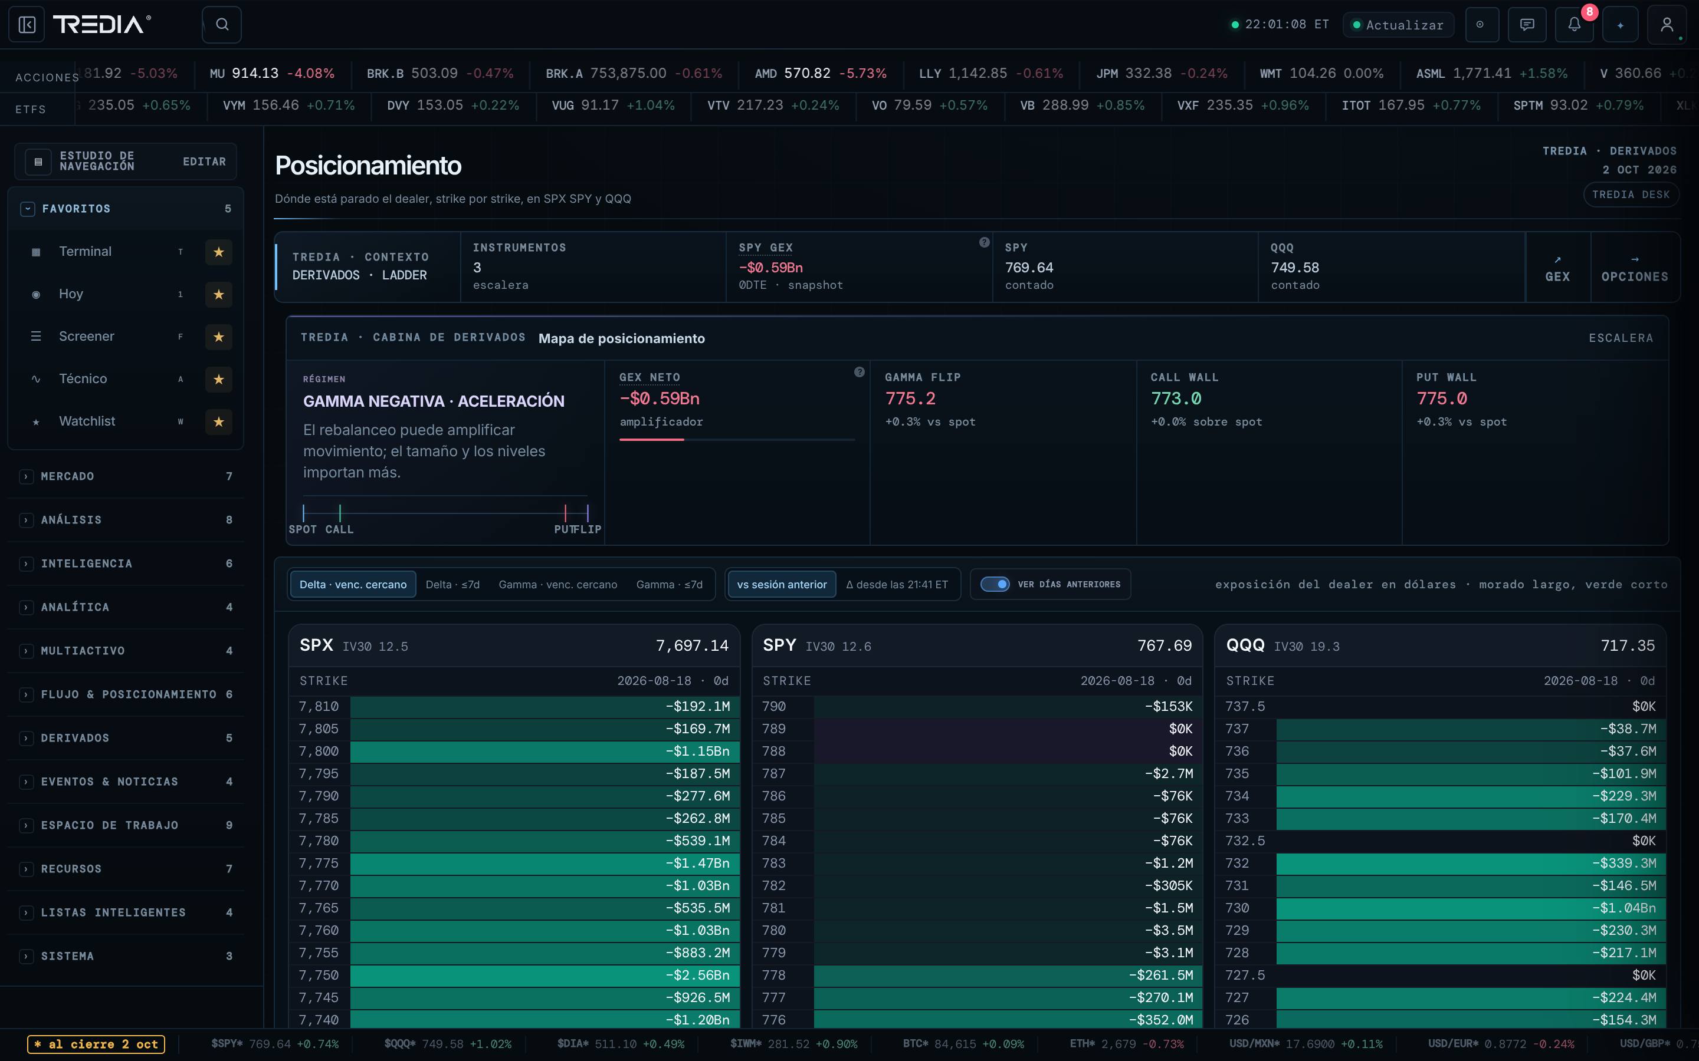This screenshot has width=1699, height=1061.
Task: Select Δ desde las 21:41 ET option
Action: [x=897, y=585]
